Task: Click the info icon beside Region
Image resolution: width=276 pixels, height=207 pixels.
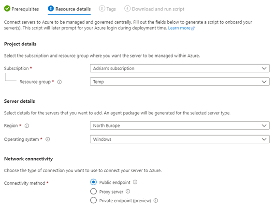Action: click(27, 126)
